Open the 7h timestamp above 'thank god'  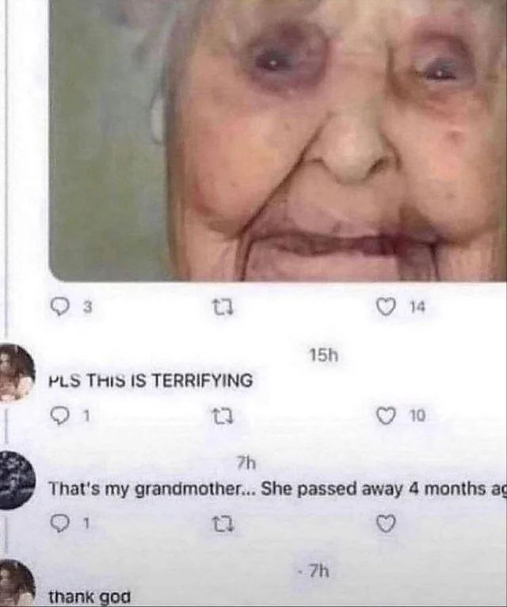[x=320, y=571]
